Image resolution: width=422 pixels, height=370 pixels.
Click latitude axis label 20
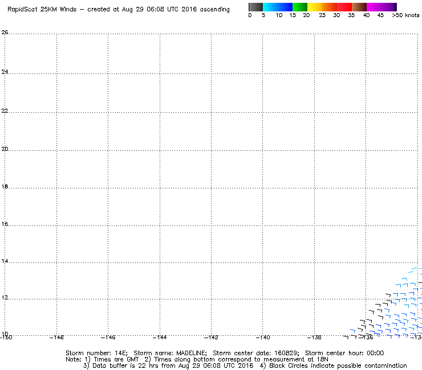[5, 149]
